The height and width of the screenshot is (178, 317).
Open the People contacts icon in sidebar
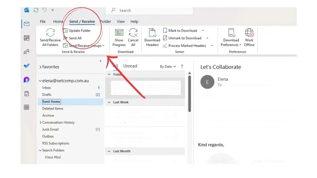pyautogui.click(x=26, y=52)
